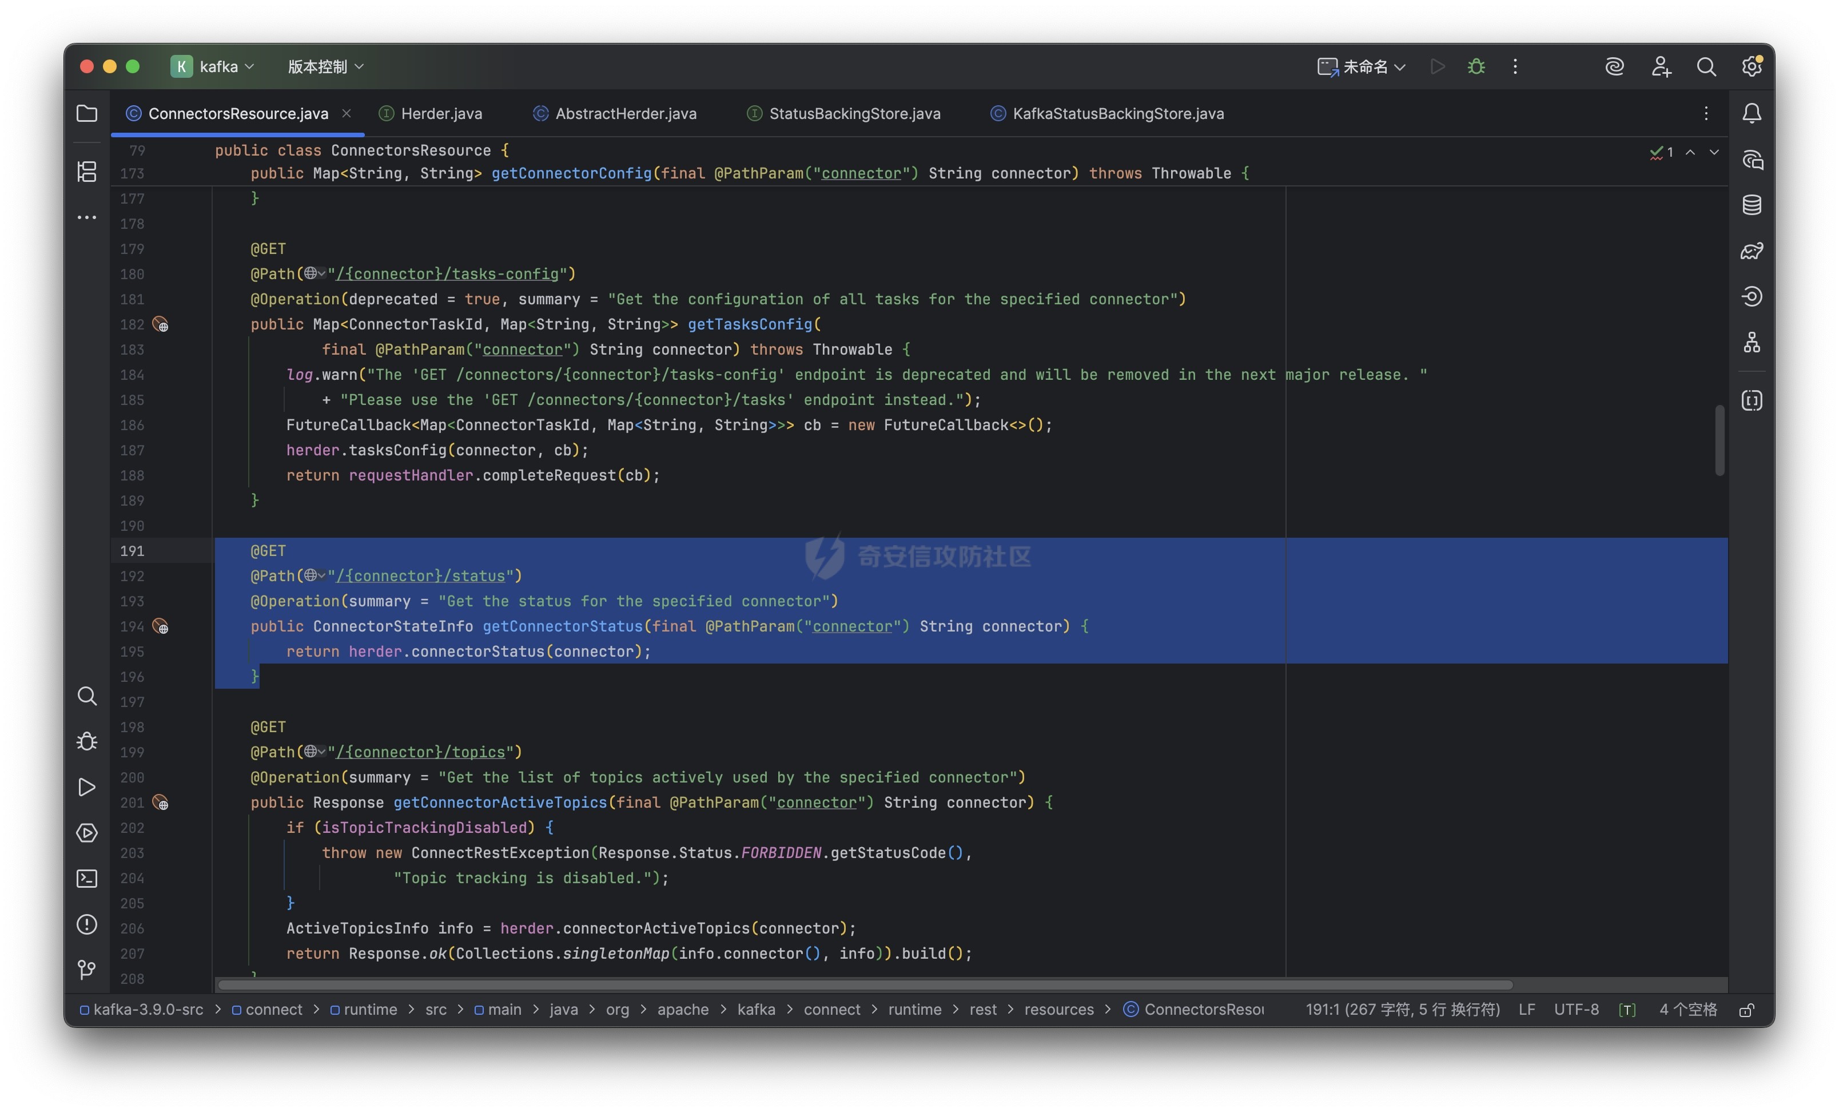Screen dimensions: 1839x1112
Task: Click kafka-3.9.0-src breadcrumb
Action: [141, 1010]
